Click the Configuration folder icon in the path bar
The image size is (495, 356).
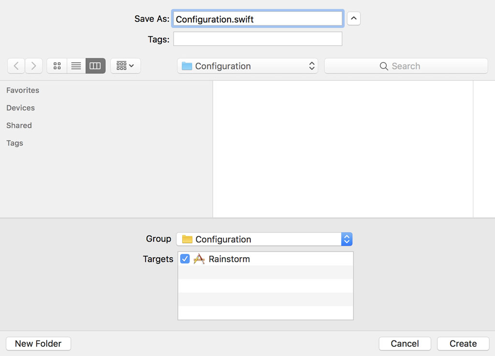(x=187, y=66)
